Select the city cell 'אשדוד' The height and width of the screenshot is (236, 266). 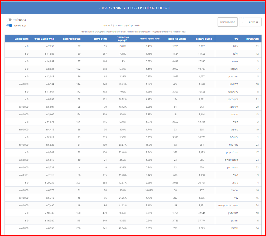coord(235,61)
